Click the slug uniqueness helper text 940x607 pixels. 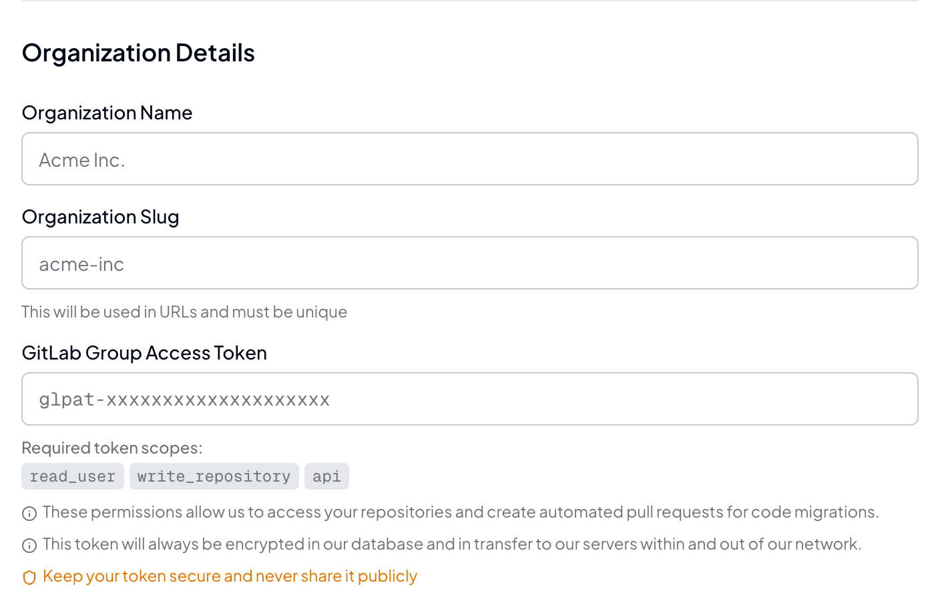pyautogui.click(x=184, y=312)
